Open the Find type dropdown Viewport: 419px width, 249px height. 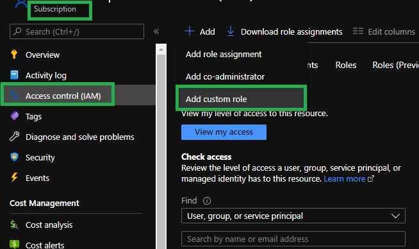click(x=293, y=216)
